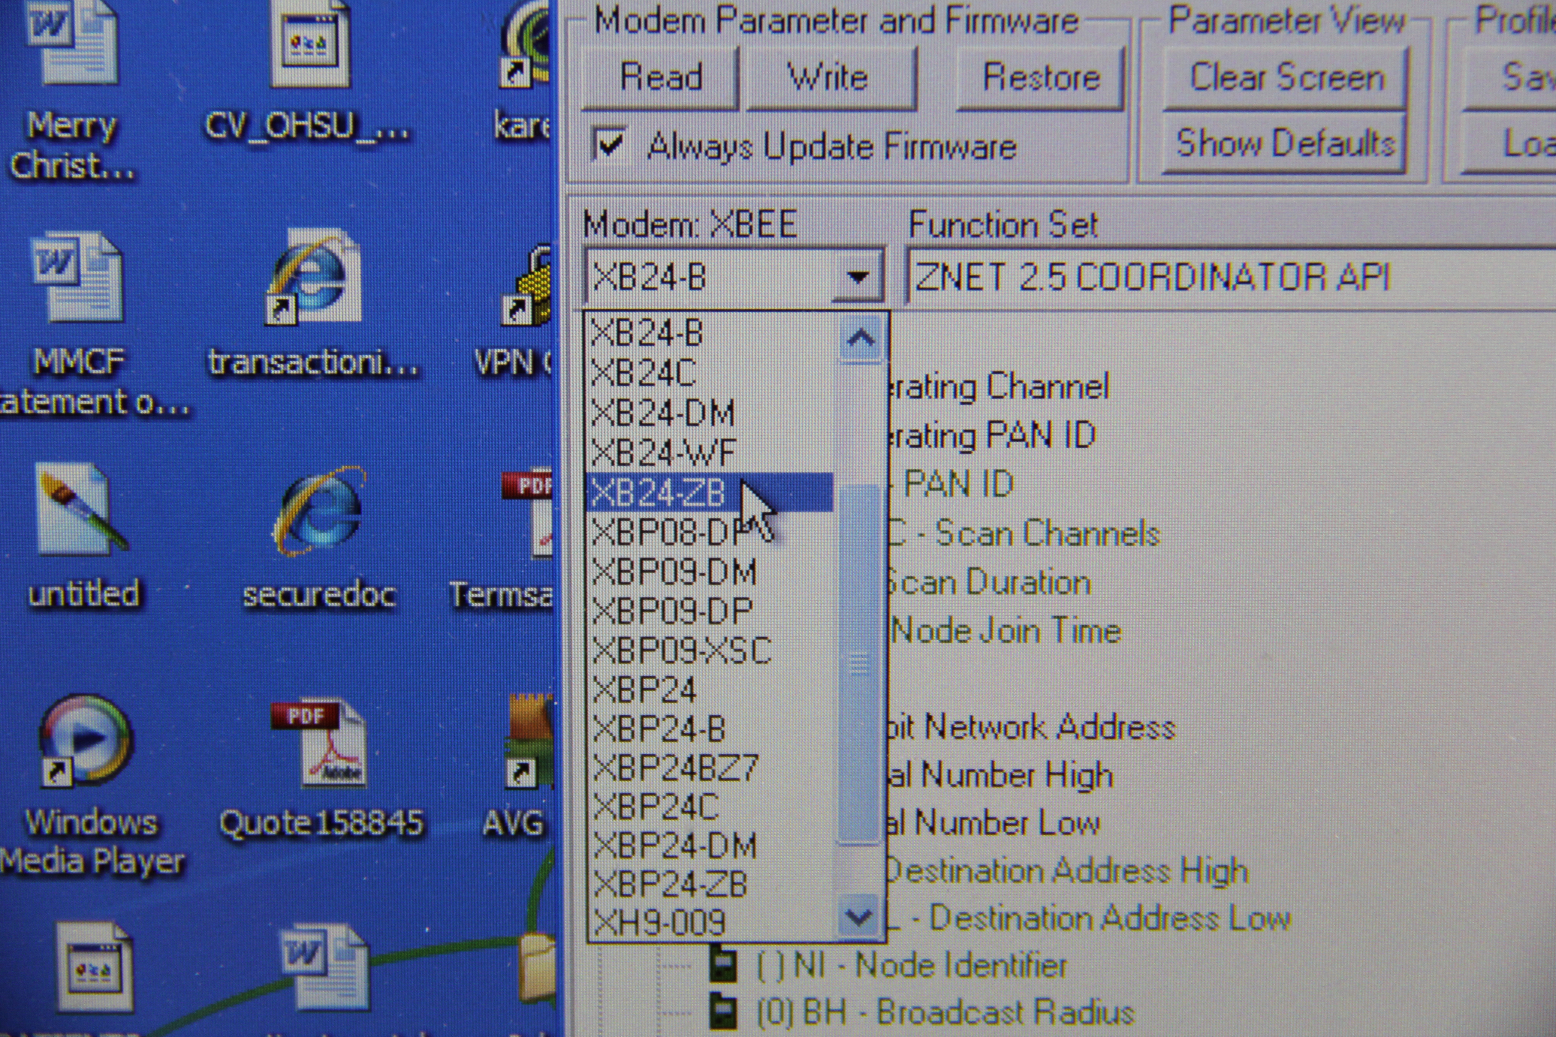Select the Scan Duration parameter row
Viewport: 1556px width, 1037px height.
click(989, 583)
